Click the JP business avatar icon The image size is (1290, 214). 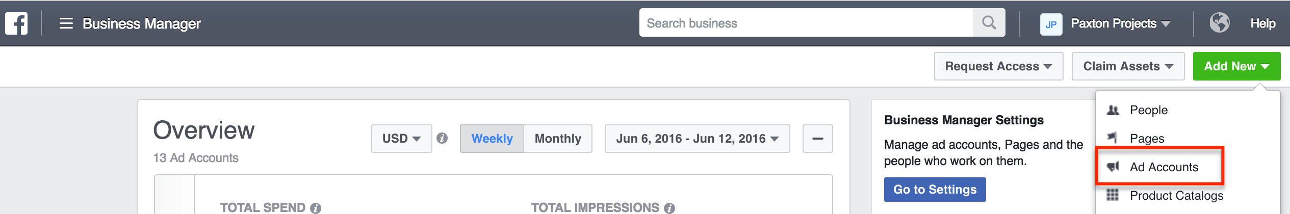tap(1051, 24)
